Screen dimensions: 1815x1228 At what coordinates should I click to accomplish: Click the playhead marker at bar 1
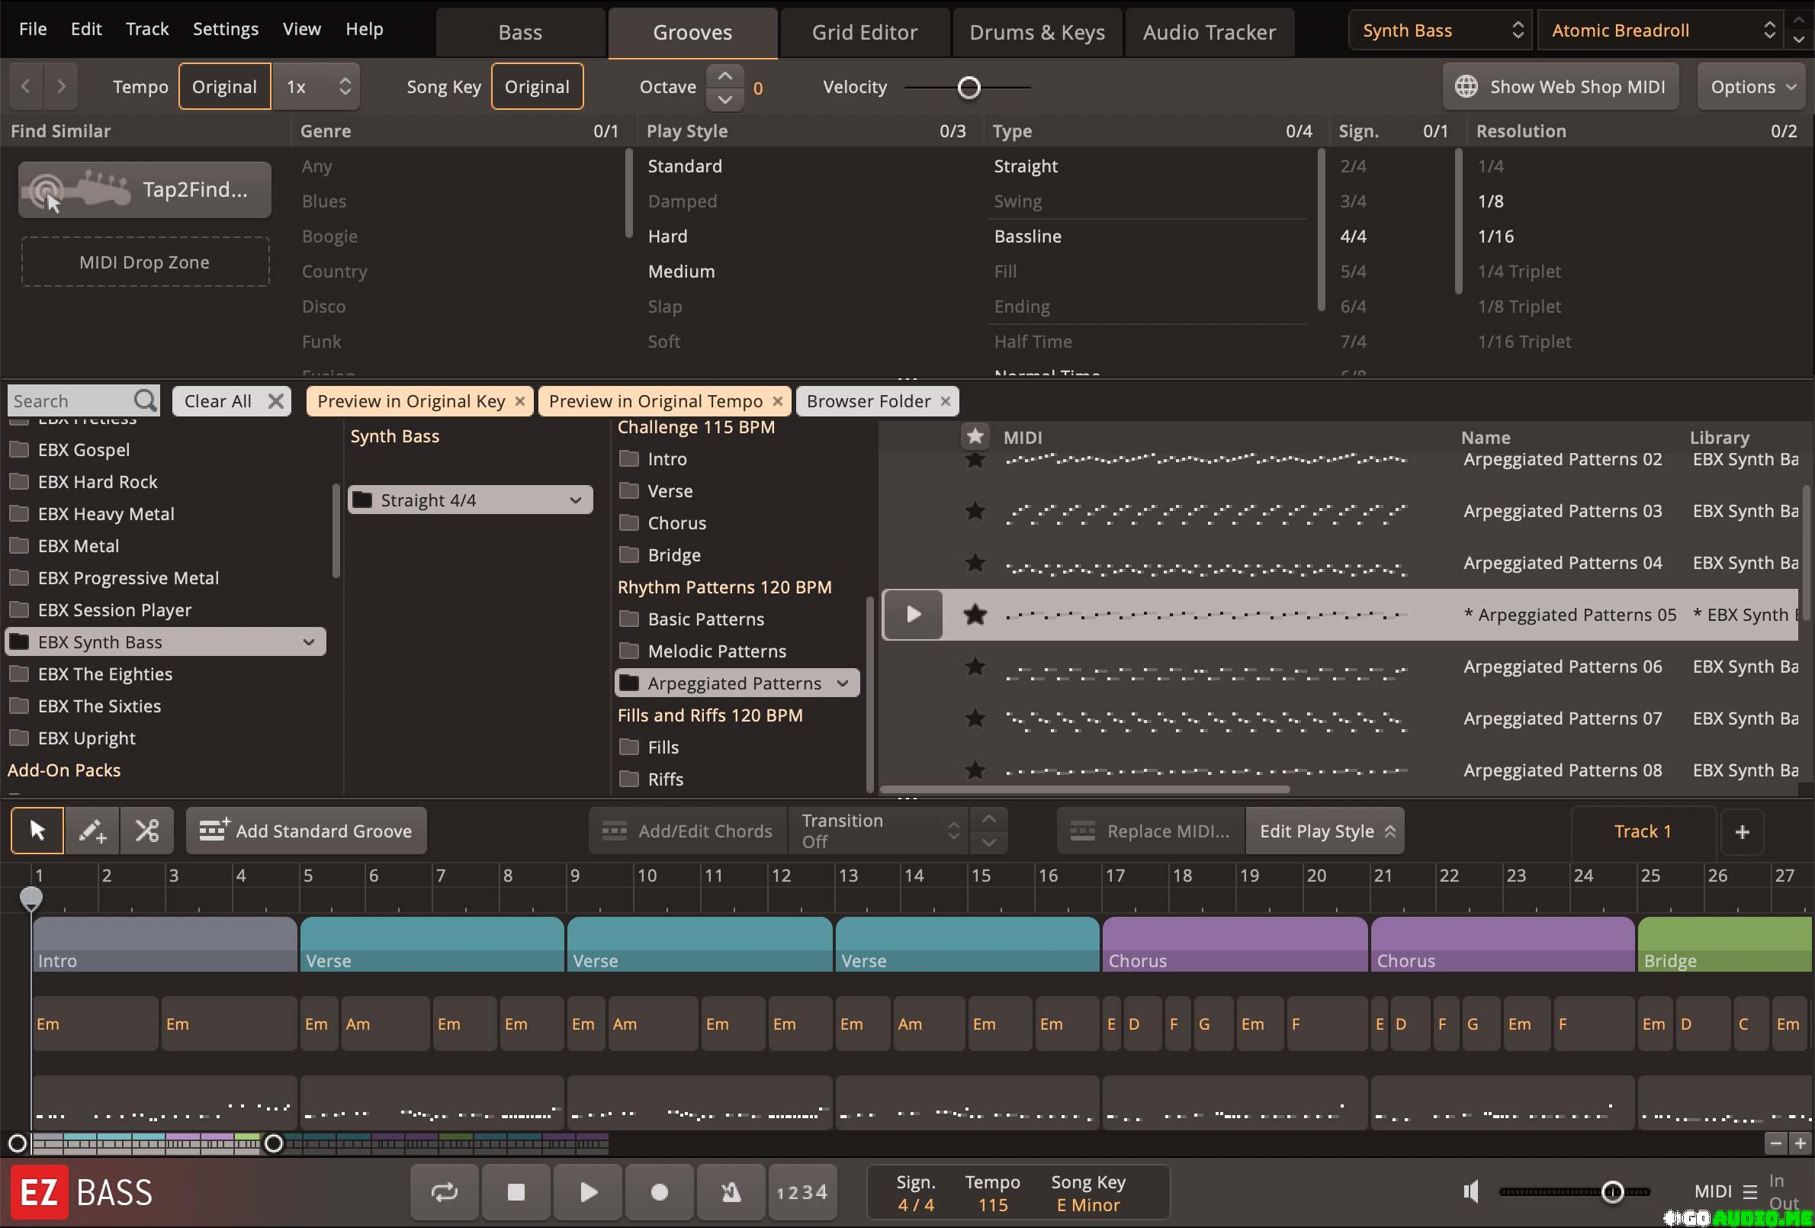(31, 898)
